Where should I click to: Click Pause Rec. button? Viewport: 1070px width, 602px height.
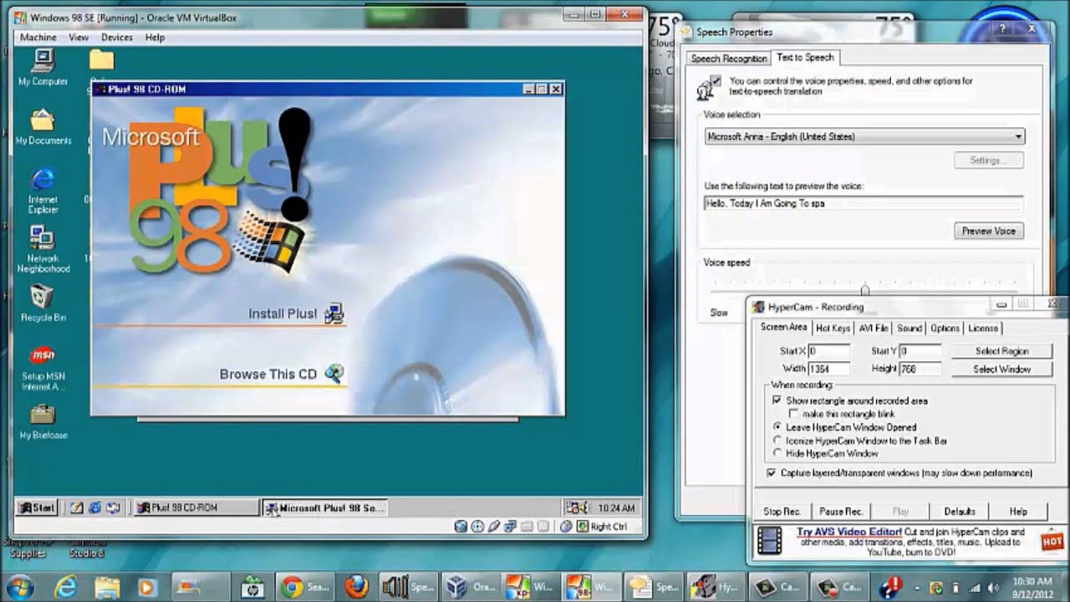pyautogui.click(x=841, y=512)
